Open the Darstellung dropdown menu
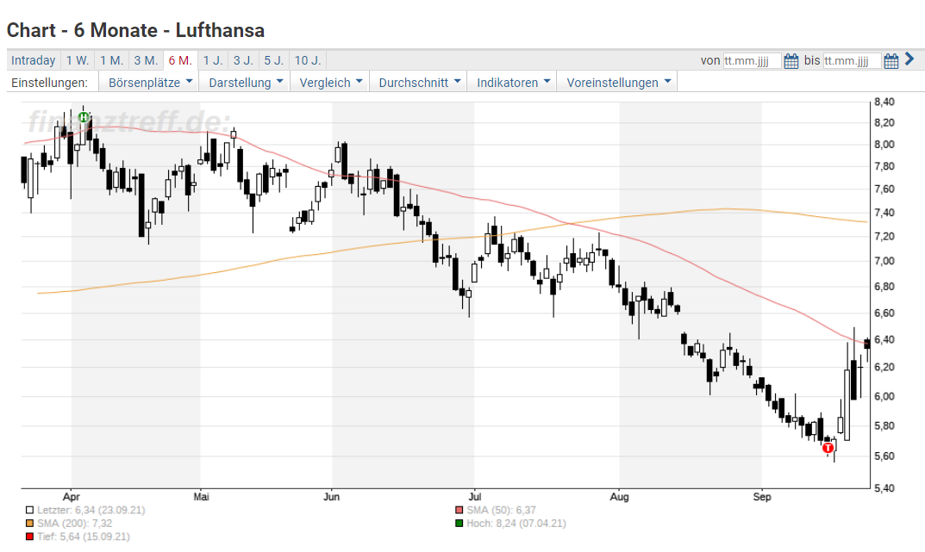The image size is (925, 552). [x=246, y=83]
